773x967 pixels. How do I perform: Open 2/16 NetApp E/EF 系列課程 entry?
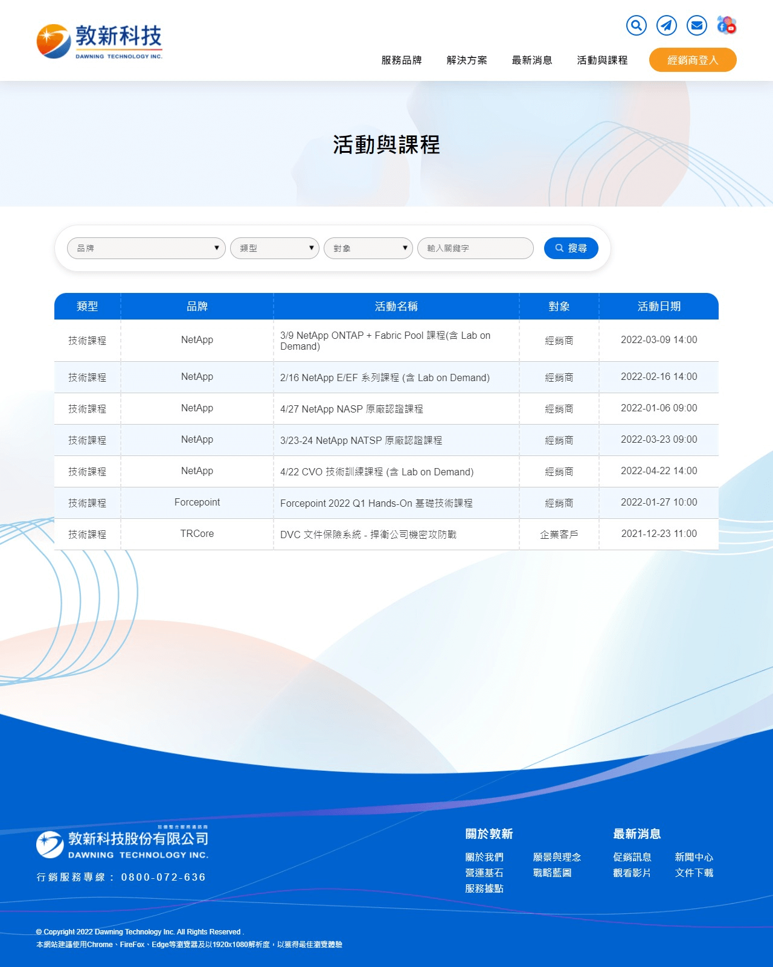tap(385, 377)
